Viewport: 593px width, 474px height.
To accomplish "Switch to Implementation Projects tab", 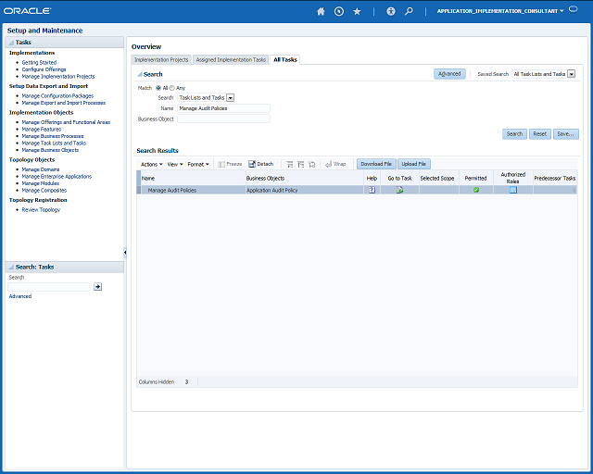I will 161,60.
